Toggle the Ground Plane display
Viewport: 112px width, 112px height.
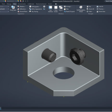[22, 11]
